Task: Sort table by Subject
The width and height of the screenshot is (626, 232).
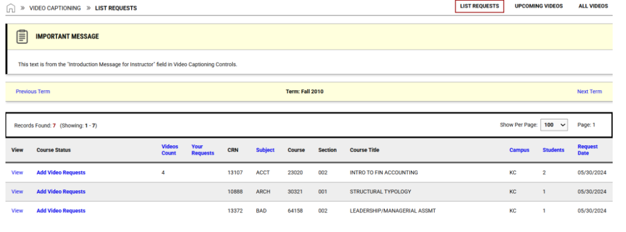Action: tap(265, 150)
